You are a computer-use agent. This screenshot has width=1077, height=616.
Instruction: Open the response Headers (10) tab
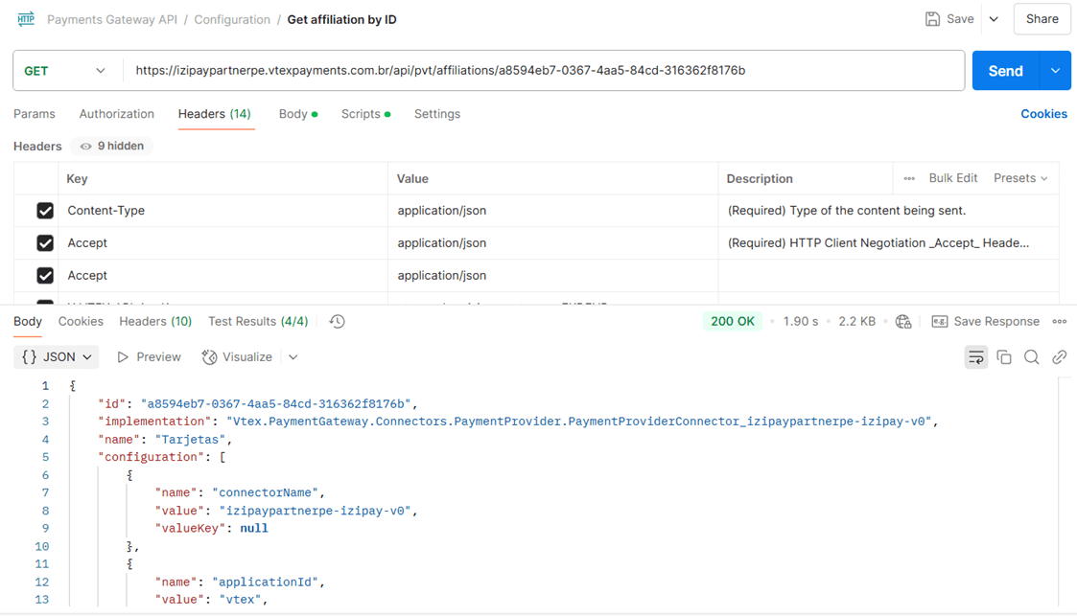(x=155, y=321)
